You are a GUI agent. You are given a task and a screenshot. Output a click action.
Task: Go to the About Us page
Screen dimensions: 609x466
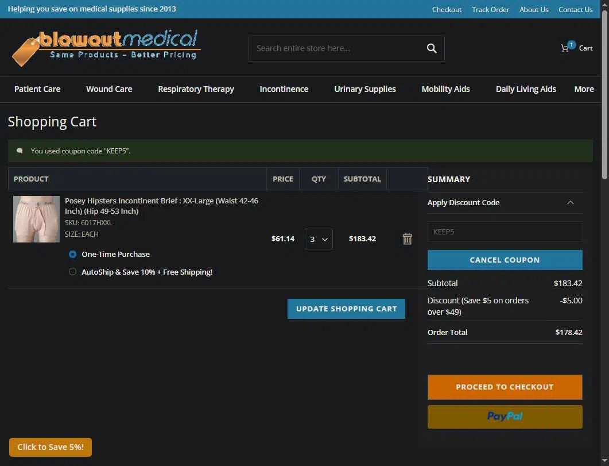tap(534, 9)
